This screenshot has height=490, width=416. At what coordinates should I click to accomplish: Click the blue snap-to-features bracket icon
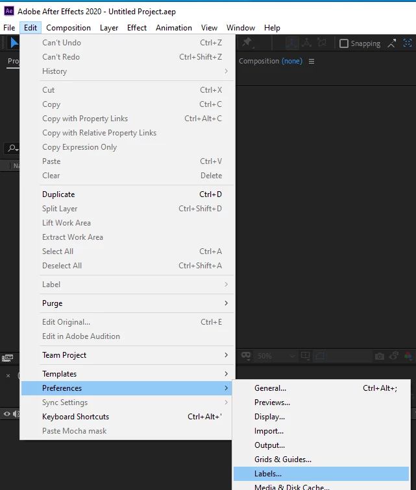tap(408, 43)
